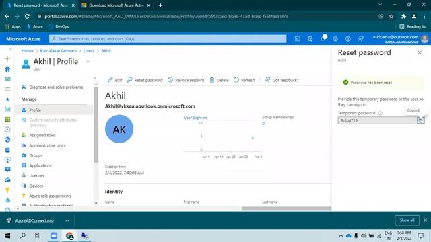Open All services list icon
The image size is (431, 242).
tap(7, 89)
